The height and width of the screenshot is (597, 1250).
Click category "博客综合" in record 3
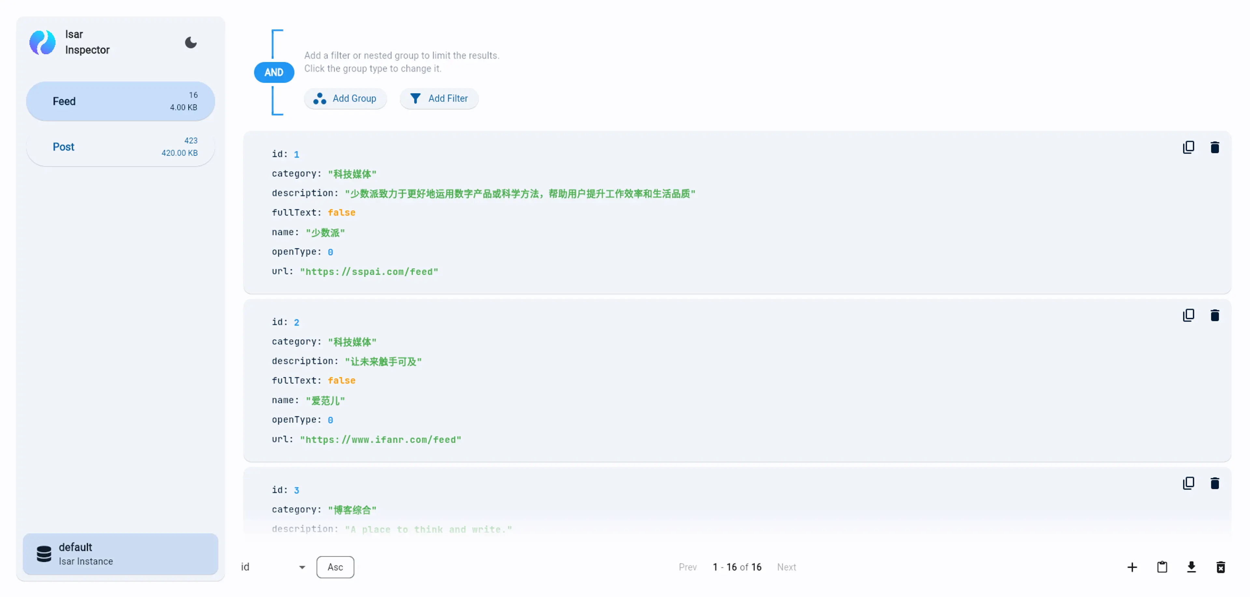click(x=352, y=510)
